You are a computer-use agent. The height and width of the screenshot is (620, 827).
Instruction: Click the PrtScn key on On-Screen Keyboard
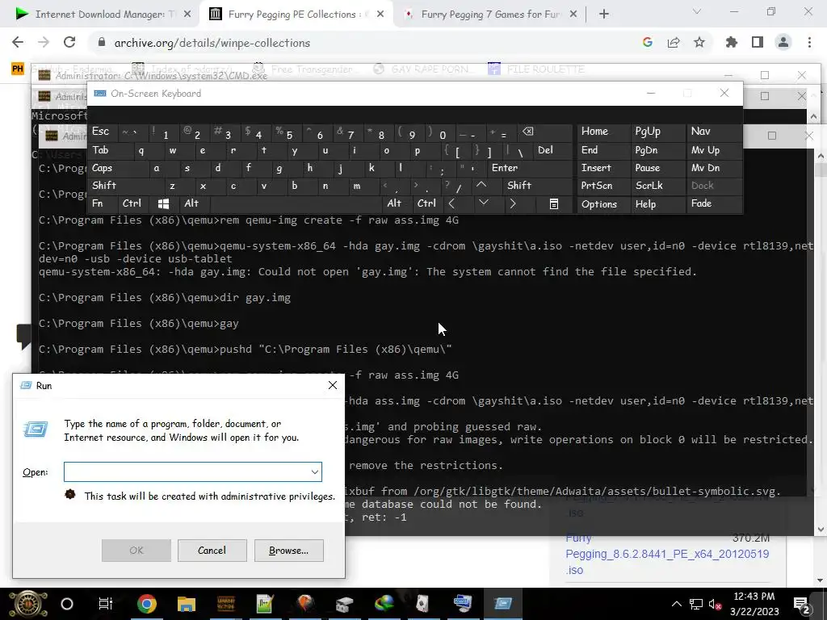pos(604,186)
